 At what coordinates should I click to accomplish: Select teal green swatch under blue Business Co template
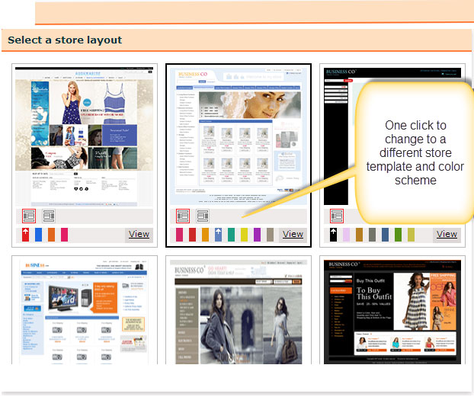pyautogui.click(x=231, y=235)
